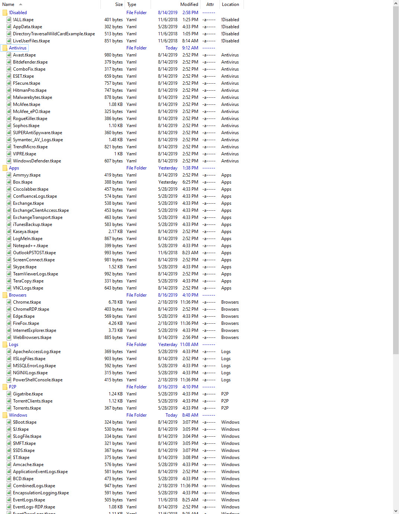Click the !Disabled folder icon
The height and width of the screenshot is (514, 399).
tap(5, 13)
